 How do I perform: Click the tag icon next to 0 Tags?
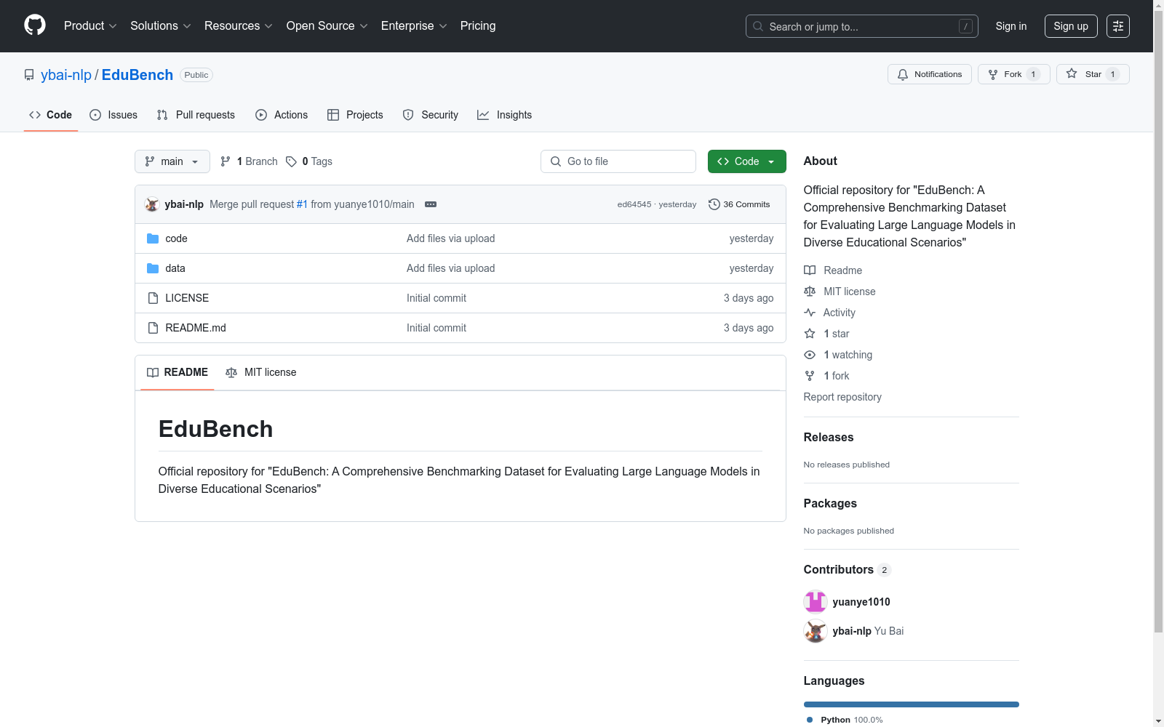click(x=291, y=161)
